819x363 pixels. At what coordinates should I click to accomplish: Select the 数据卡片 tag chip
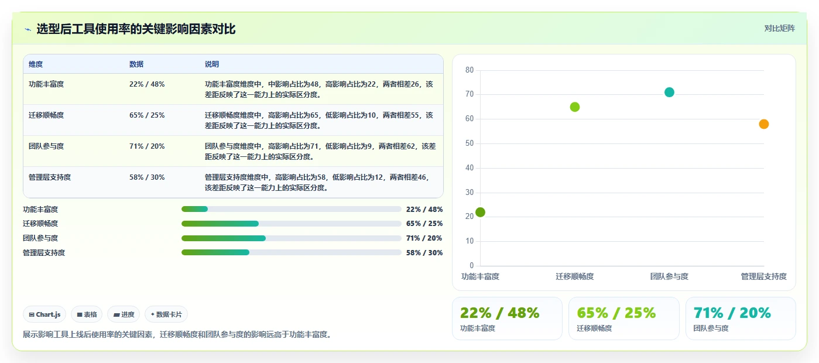click(x=166, y=314)
